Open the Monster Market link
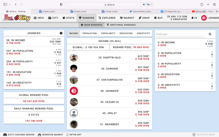The height and width of the screenshot is (137, 219). (x=50, y=135)
